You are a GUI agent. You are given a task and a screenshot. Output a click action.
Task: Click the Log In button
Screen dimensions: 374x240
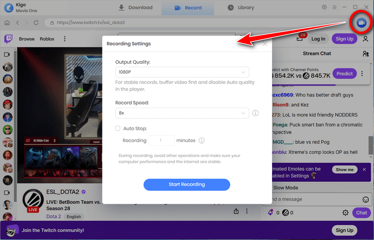(318, 39)
